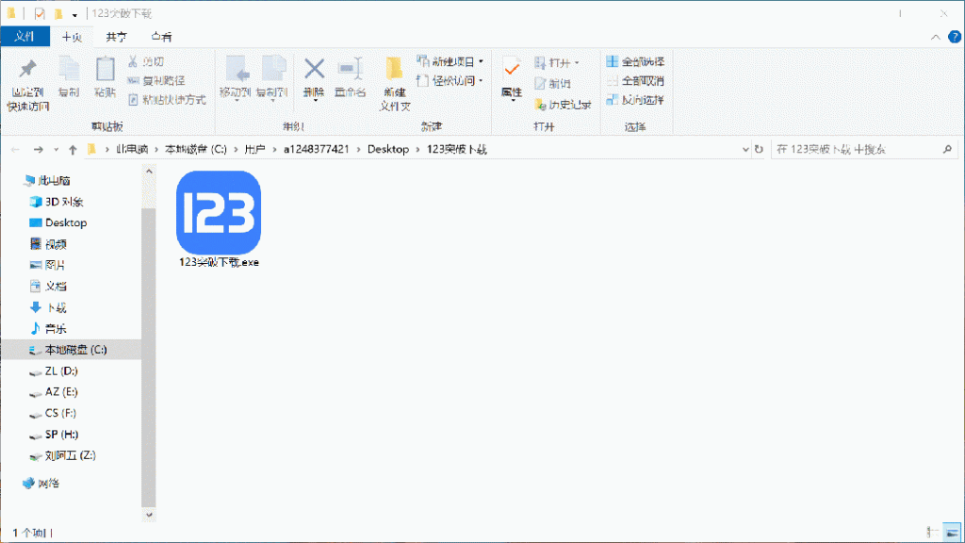
Task: Select the network drive (Z:)
Action: [70, 455]
